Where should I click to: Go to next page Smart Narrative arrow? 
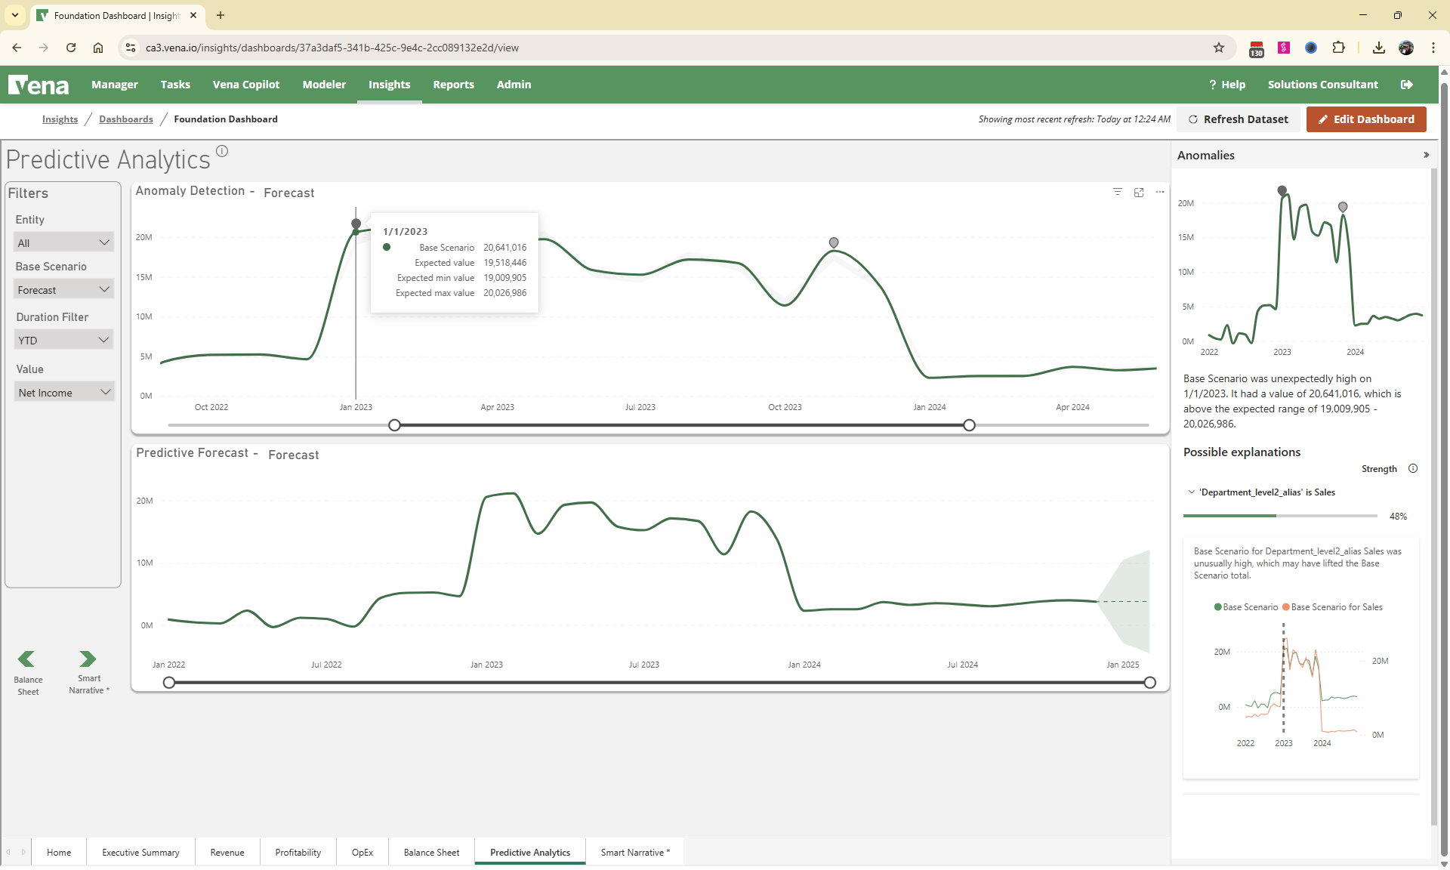(88, 659)
